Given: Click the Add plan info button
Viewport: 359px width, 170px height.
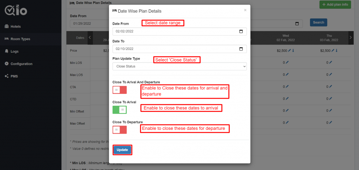Looking at the screenshot, I should point(335,5).
